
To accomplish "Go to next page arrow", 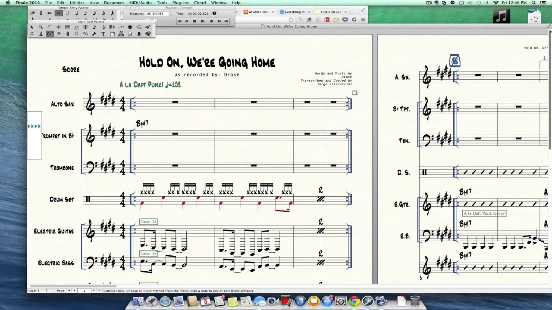I will [94, 291].
